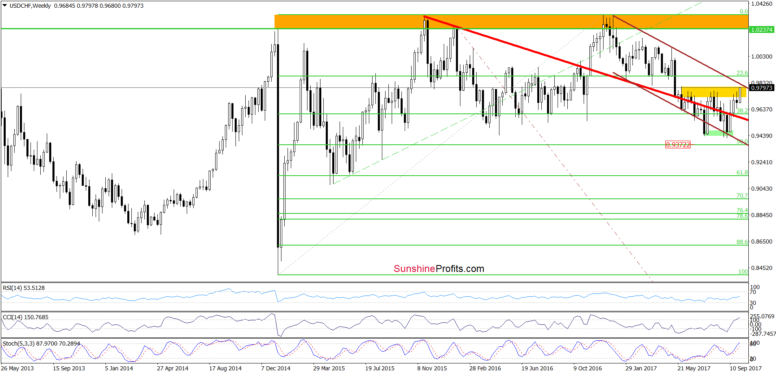Select the red boxed 0.93722 label
The image size is (776, 374).
point(678,145)
